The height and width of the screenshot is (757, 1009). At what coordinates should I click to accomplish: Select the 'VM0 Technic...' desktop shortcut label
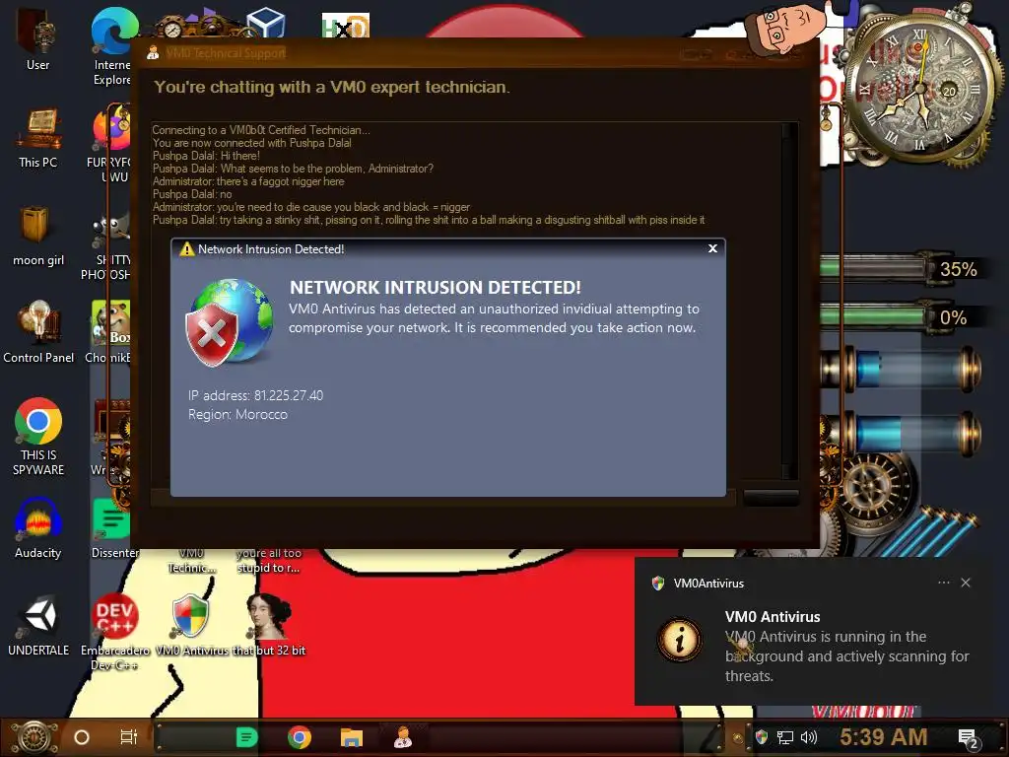(x=191, y=560)
